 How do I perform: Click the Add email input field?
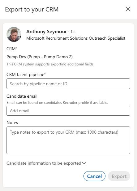pos(68,111)
